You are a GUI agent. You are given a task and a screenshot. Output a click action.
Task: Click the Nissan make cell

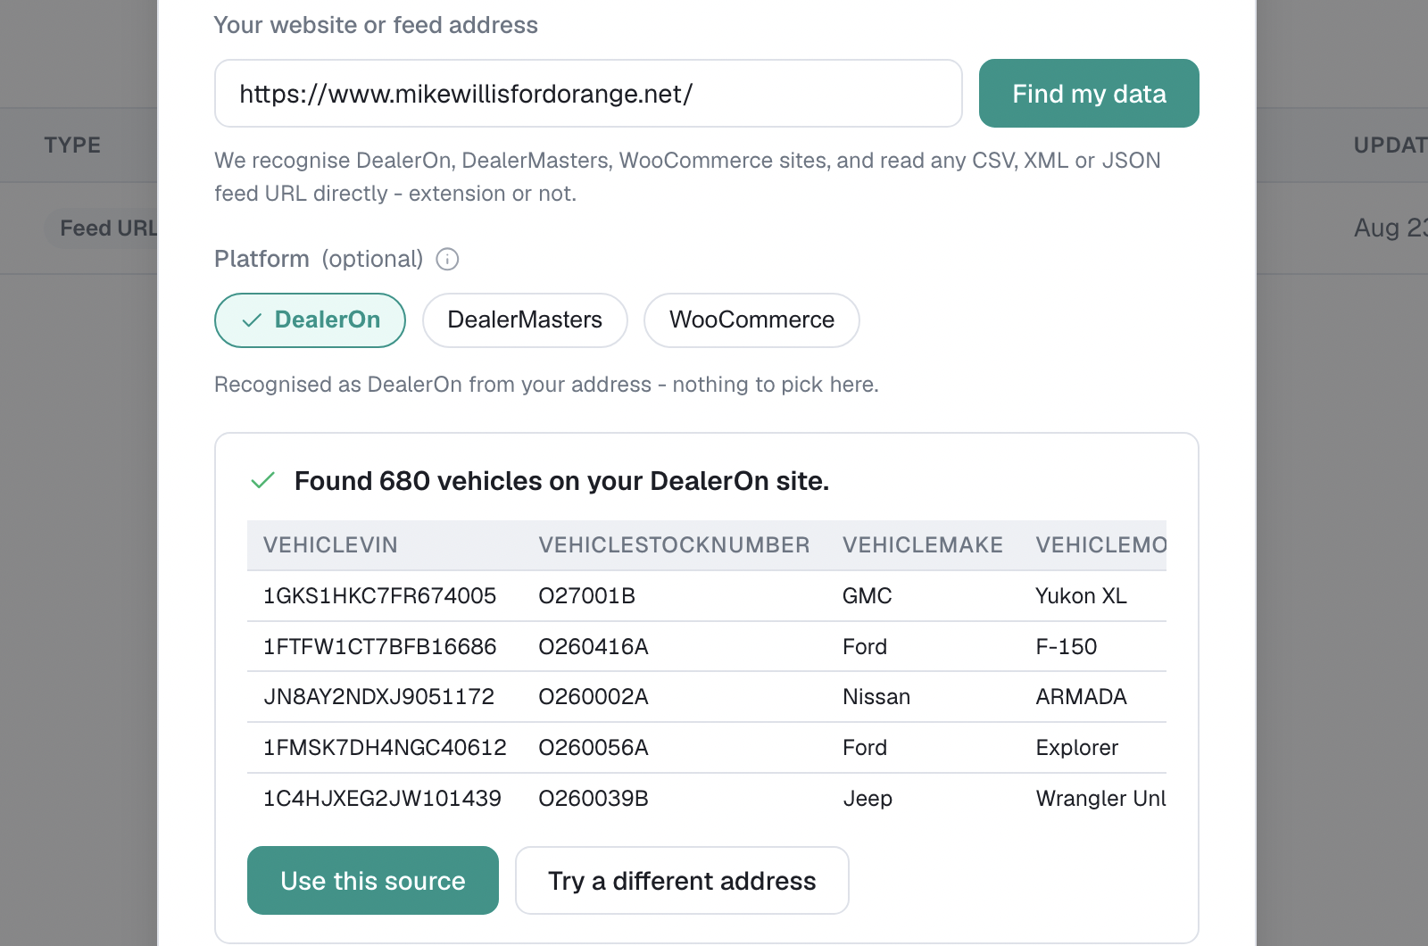tap(876, 697)
